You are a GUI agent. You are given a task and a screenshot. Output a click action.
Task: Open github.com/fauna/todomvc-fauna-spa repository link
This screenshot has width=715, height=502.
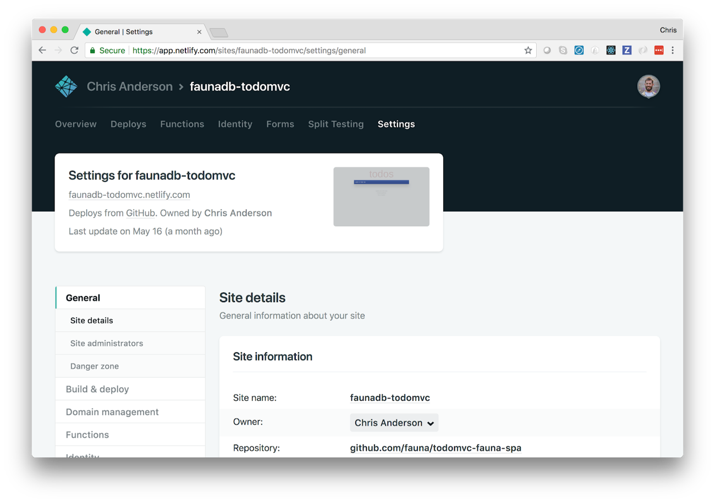click(x=436, y=448)
